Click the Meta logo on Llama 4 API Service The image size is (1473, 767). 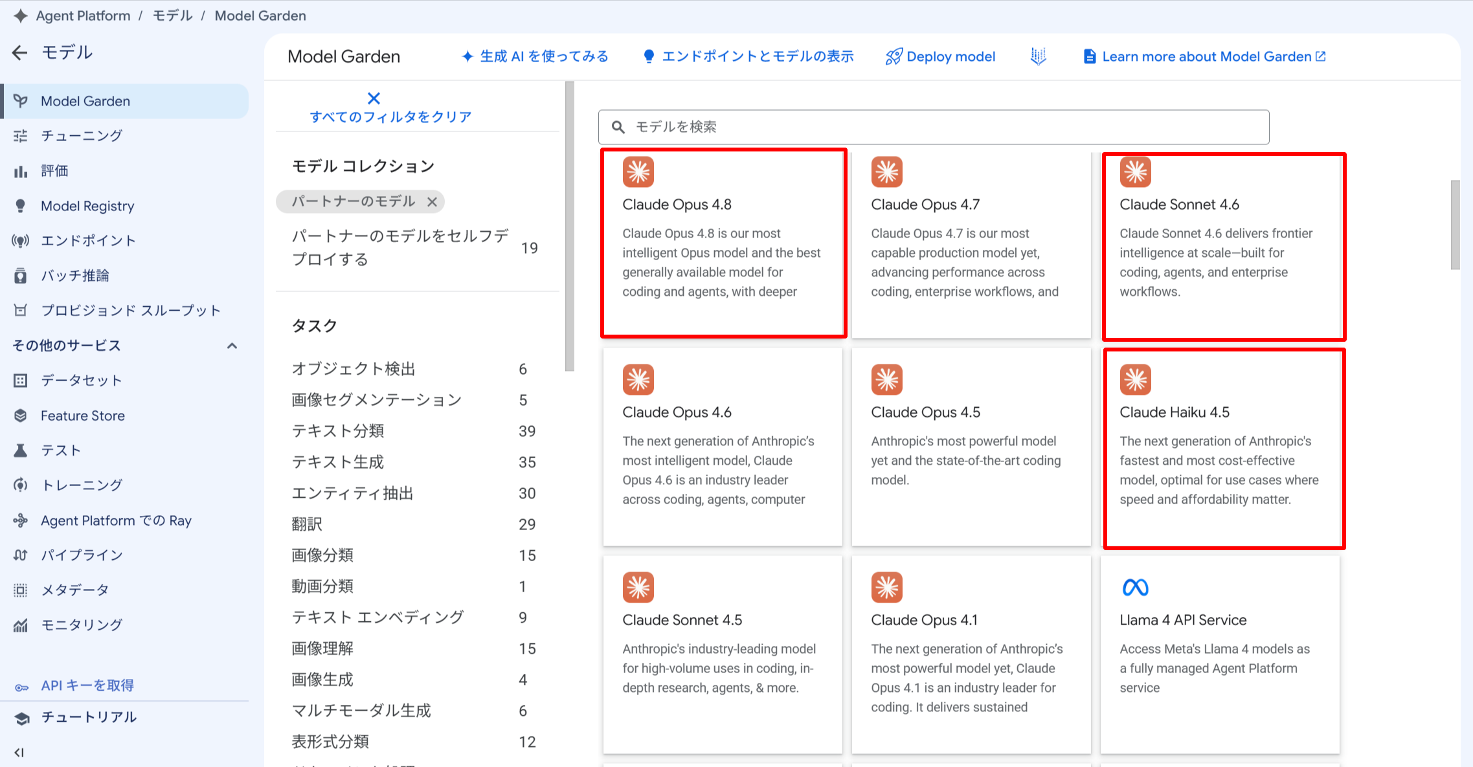[1135, 588]
